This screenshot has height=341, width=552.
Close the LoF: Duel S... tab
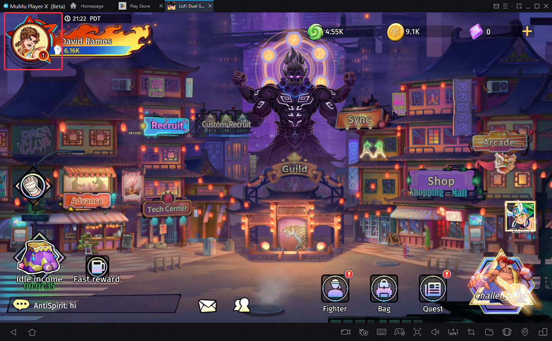click(x=210, y=6)
